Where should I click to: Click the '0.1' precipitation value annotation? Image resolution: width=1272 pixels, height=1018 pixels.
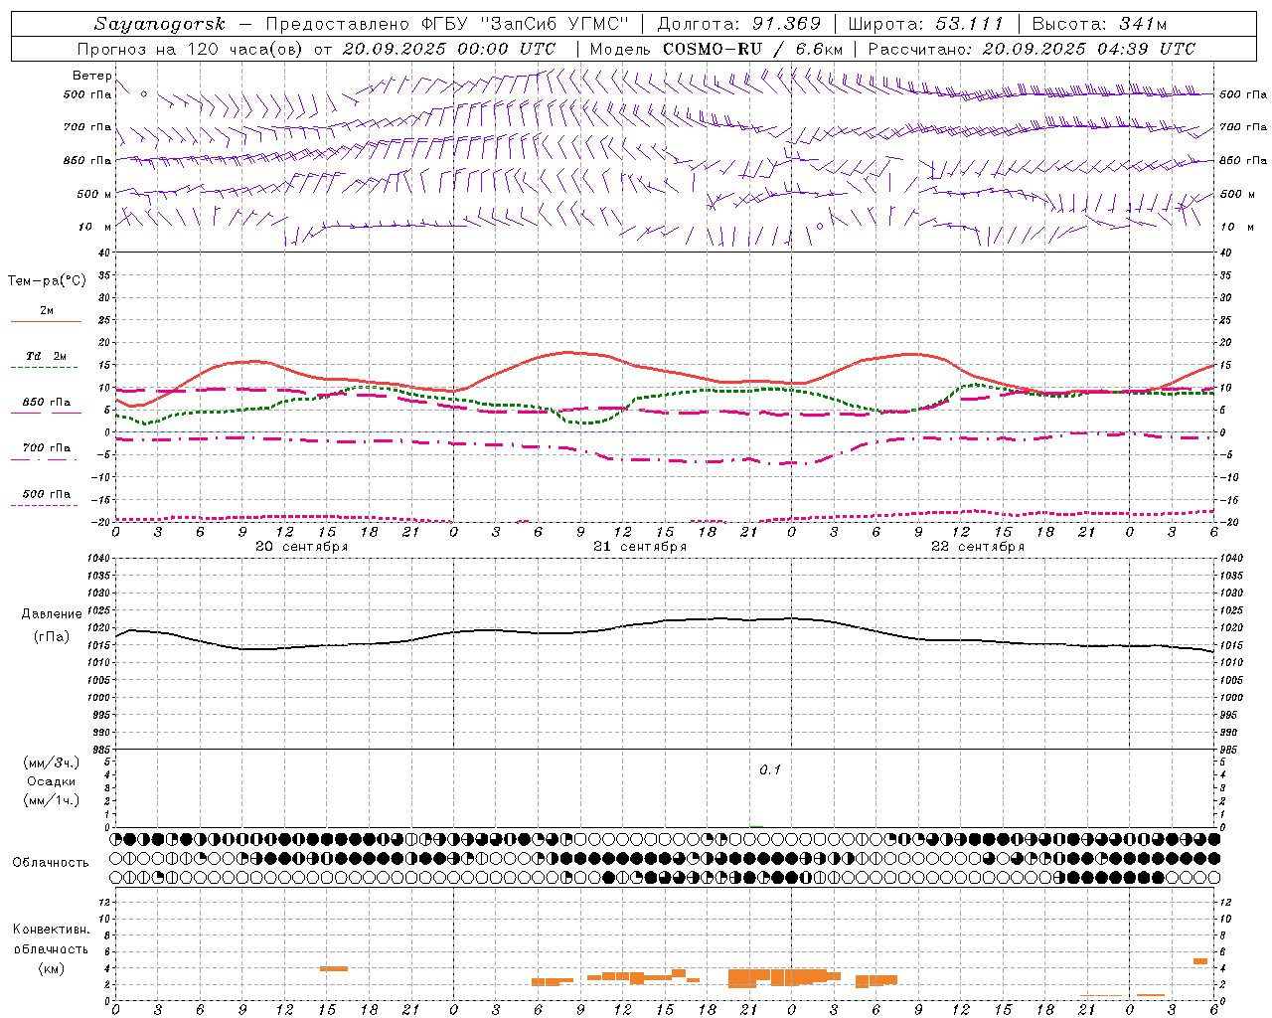pos(770,769)
